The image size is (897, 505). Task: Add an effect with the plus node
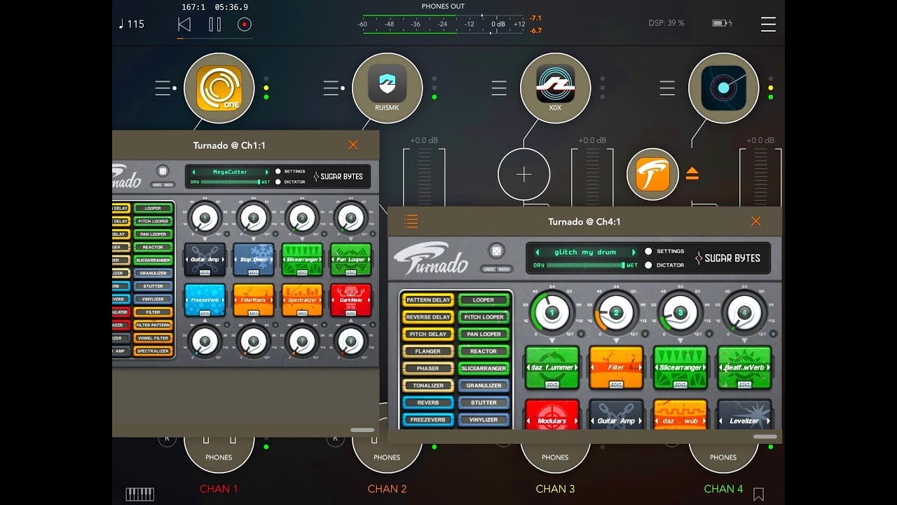(523, 175)
